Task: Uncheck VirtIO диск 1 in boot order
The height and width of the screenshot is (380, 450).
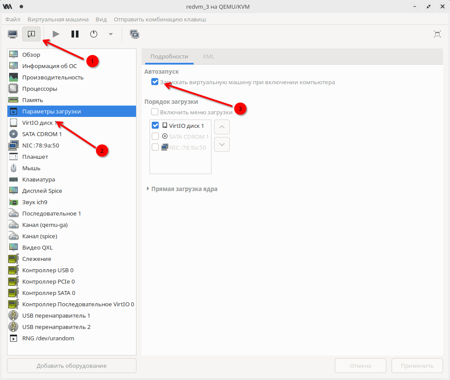Action: pos(155,126)
